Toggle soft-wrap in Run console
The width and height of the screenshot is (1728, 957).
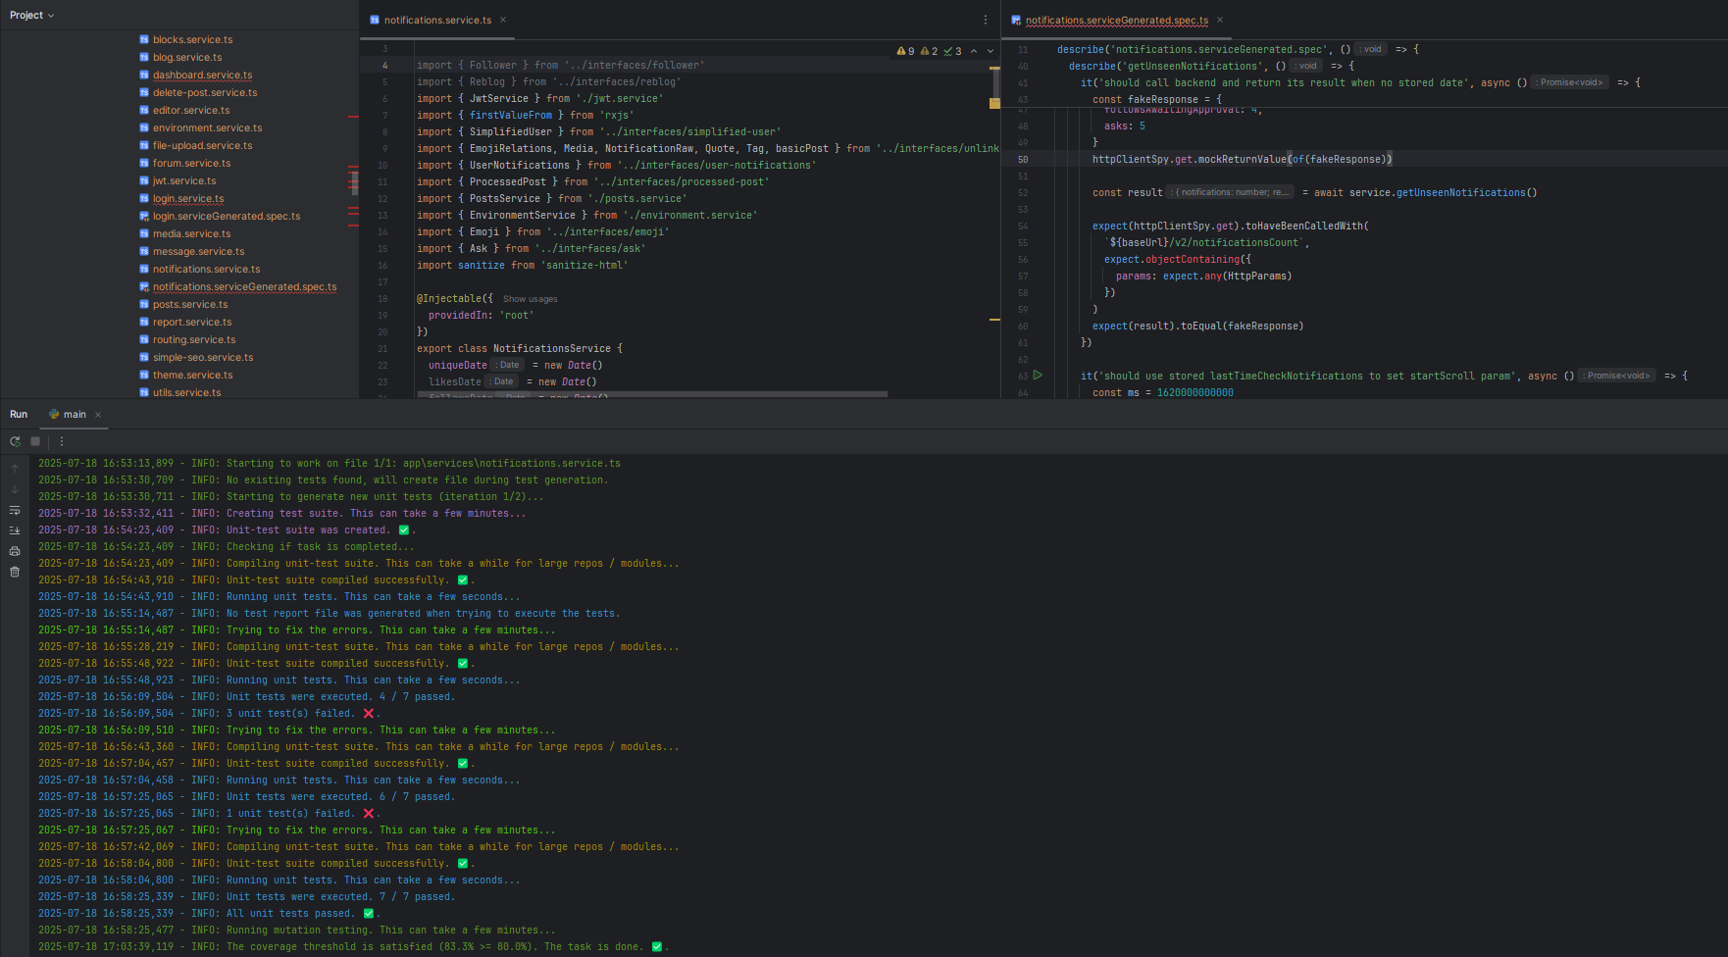tap(15, 510)
